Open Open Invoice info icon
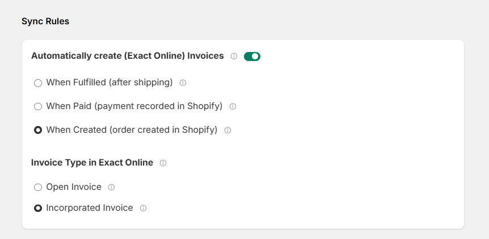489x239 pixels. pyautogui.click(x=111, y=187)
